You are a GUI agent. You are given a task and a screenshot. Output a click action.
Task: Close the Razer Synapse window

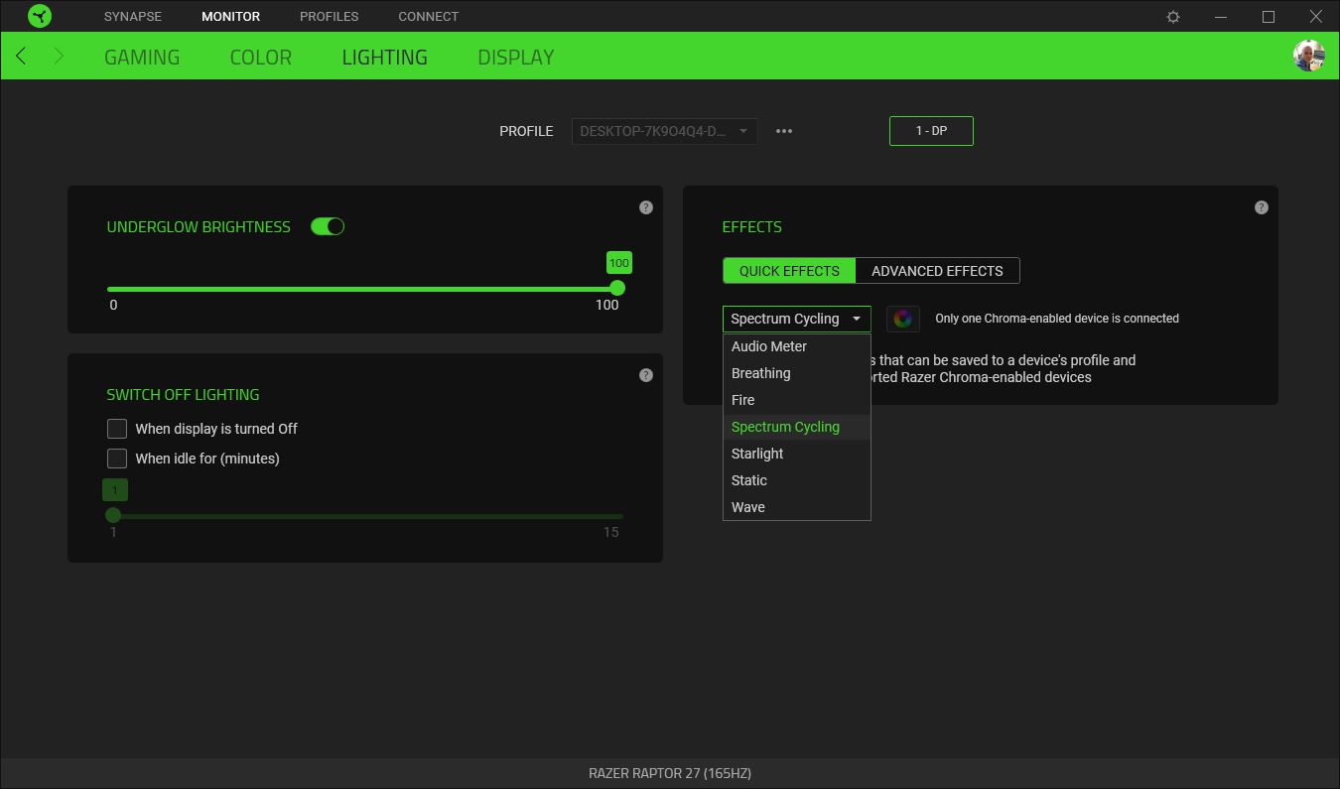pos(1316,17)
